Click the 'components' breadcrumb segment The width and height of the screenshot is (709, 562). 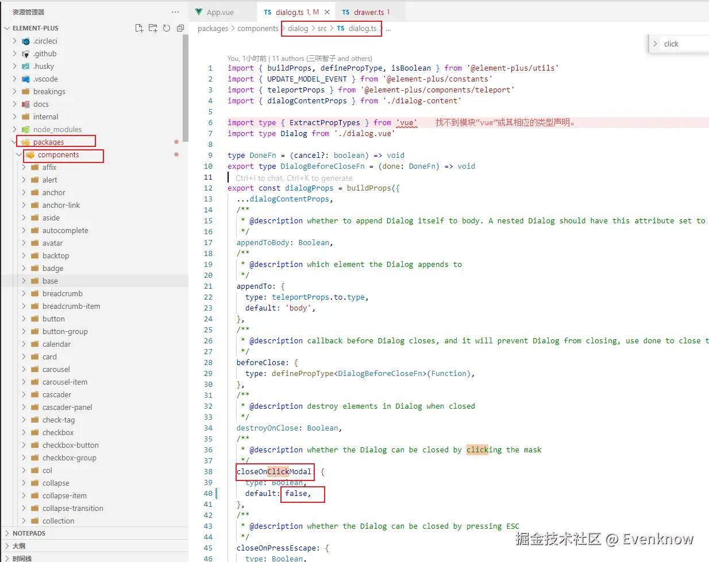pyautogui.click(x=258, y=28)
